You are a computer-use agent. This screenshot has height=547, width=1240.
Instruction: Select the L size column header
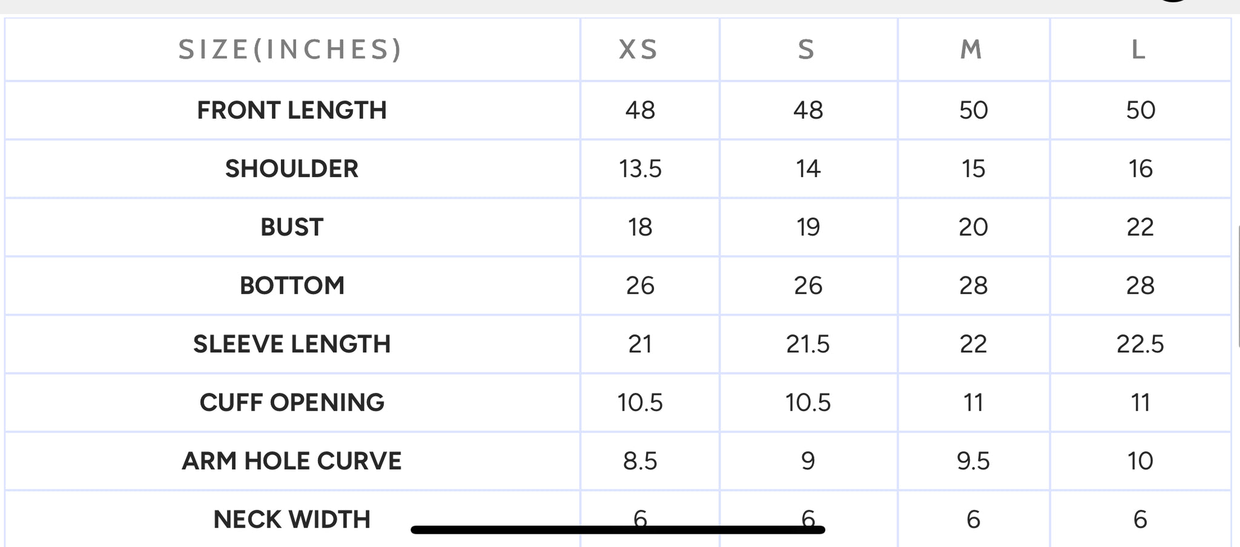1139,50
